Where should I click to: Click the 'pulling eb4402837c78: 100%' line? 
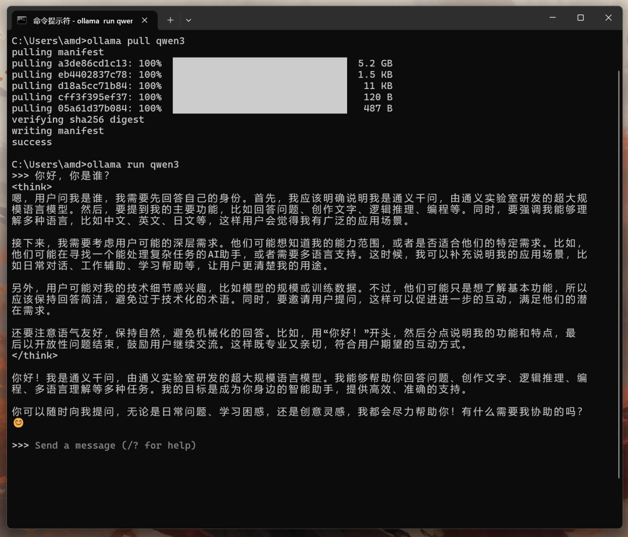87,74
